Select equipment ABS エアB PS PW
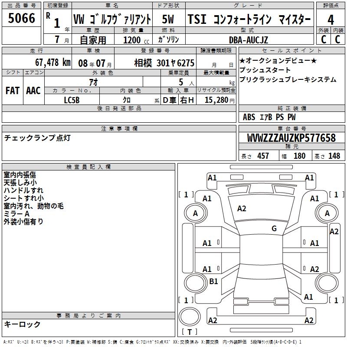 point(269,117)
